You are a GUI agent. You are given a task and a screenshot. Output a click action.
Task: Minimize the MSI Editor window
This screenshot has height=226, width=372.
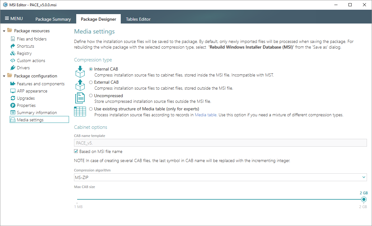point(336,5)
